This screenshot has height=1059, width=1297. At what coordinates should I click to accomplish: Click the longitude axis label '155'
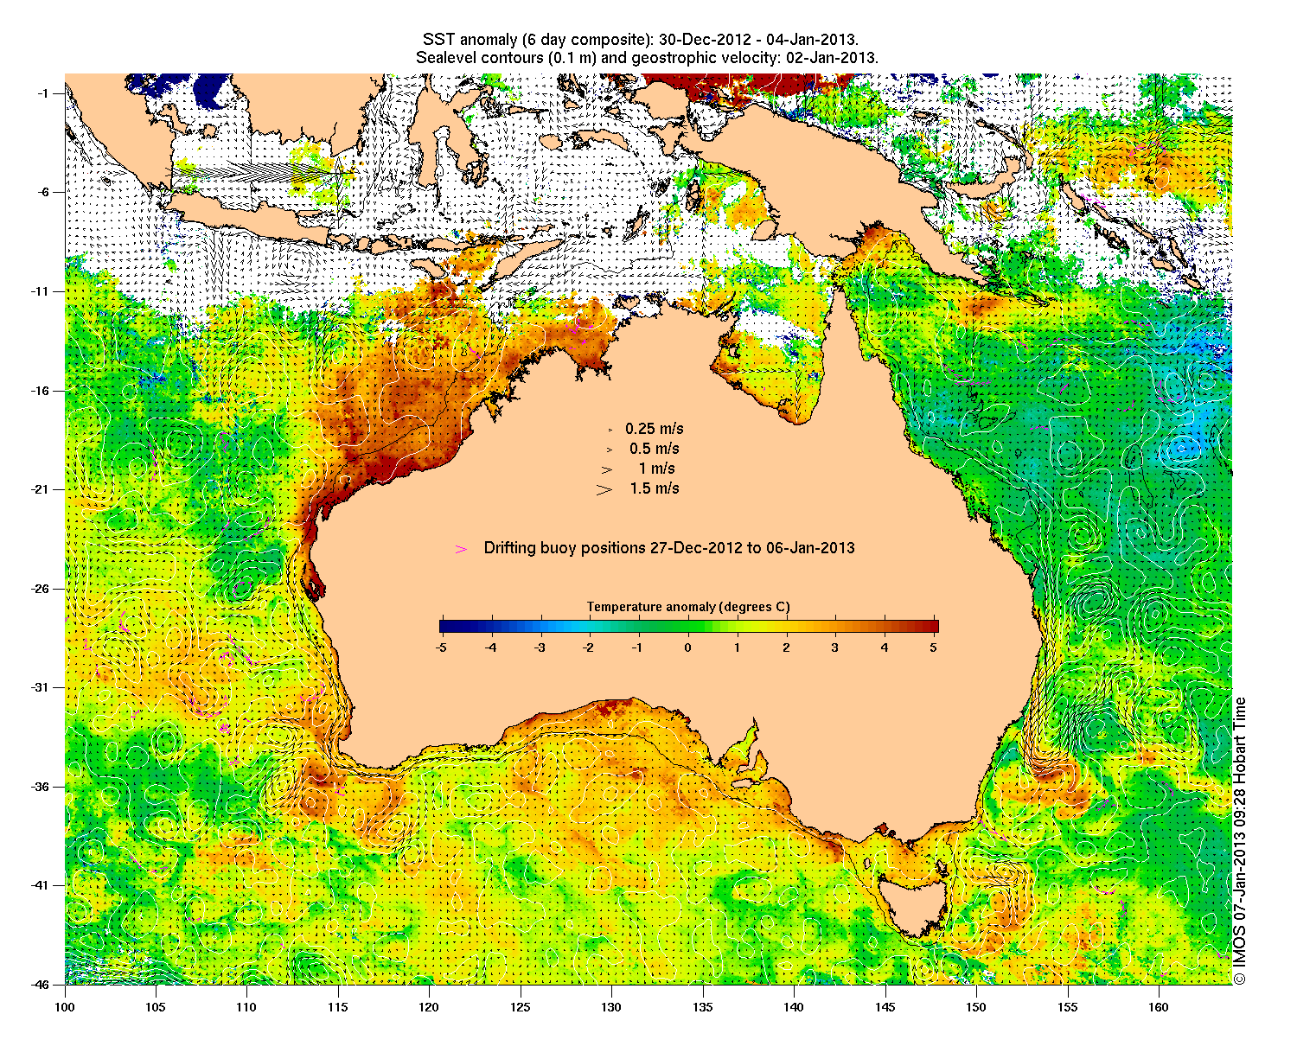(1067, 1007)
